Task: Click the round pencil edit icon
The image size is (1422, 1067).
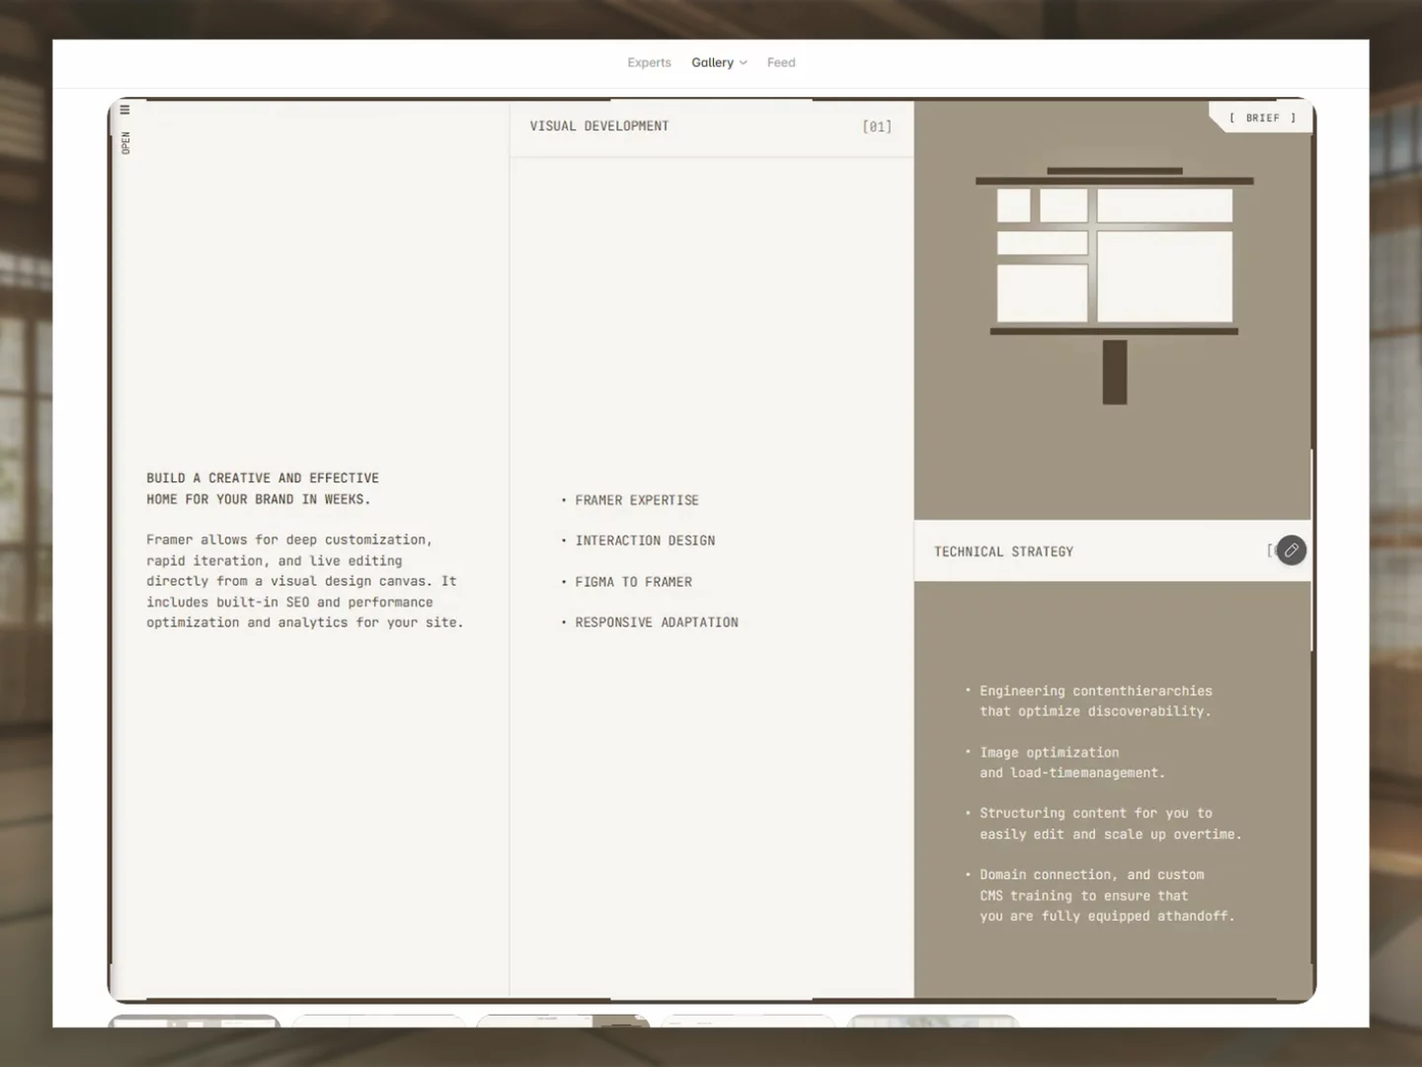Action: (1291, 550)
